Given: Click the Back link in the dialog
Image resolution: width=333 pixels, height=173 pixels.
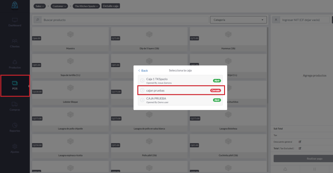Looking at the screenshot, I should [x=143, y=71].
